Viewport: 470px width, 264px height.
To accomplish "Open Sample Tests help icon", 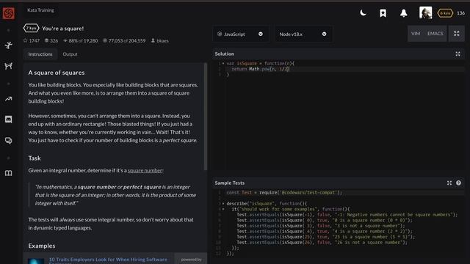I will pos(458,183).
